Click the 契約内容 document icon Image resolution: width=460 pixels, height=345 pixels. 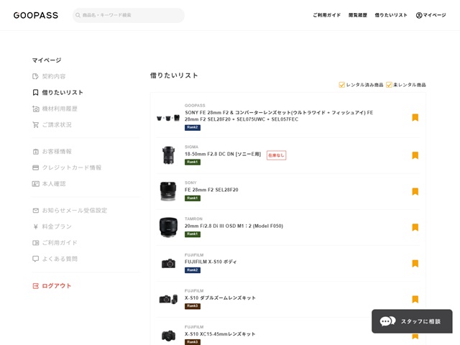pyautogui.click(x=35, y=76)
